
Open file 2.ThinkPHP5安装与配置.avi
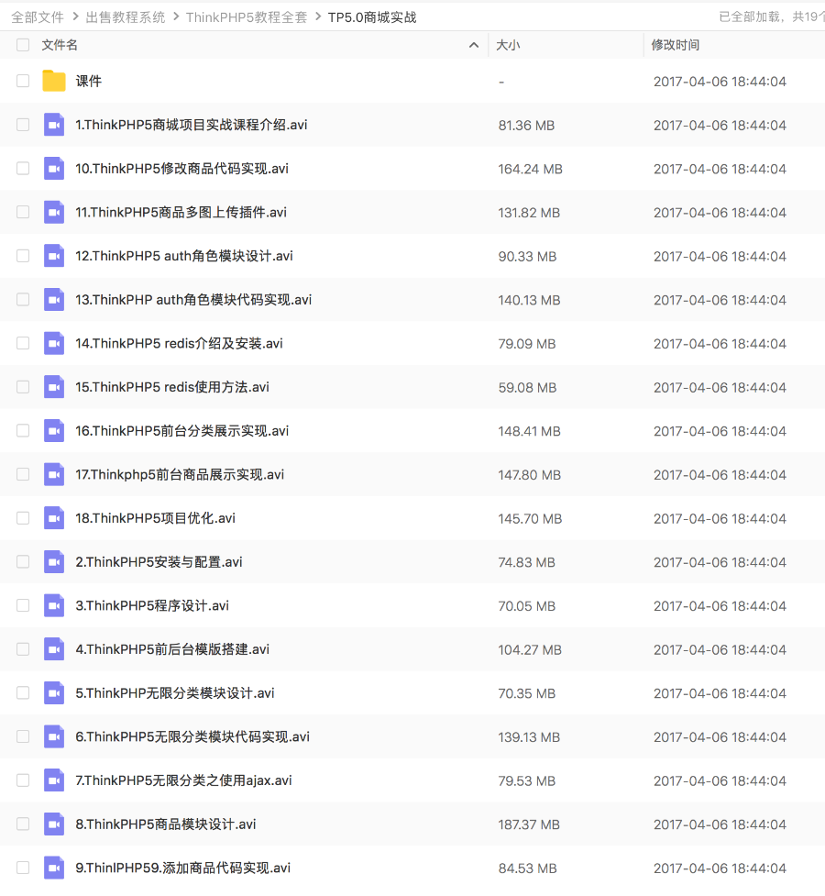tap(159, 561)
